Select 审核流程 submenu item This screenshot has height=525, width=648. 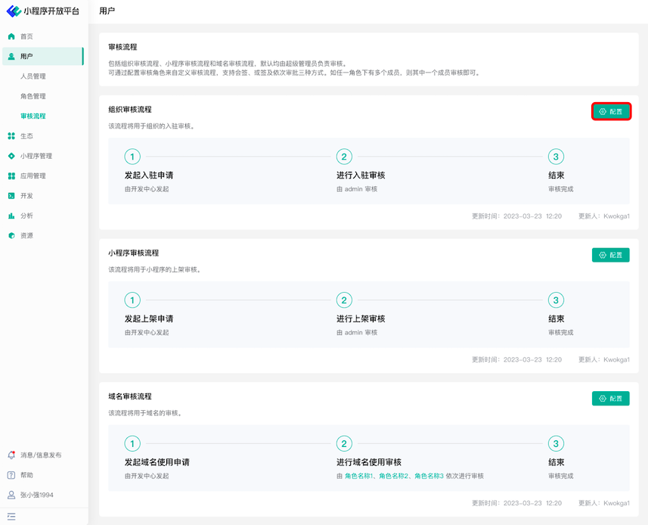(x=33, y=116)
